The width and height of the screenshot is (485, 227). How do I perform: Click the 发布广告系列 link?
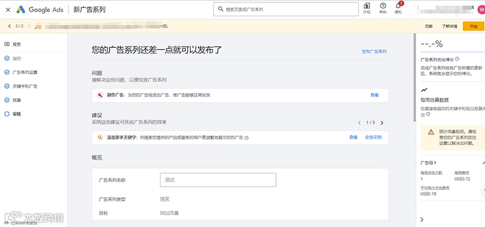(x=374, y=52)
